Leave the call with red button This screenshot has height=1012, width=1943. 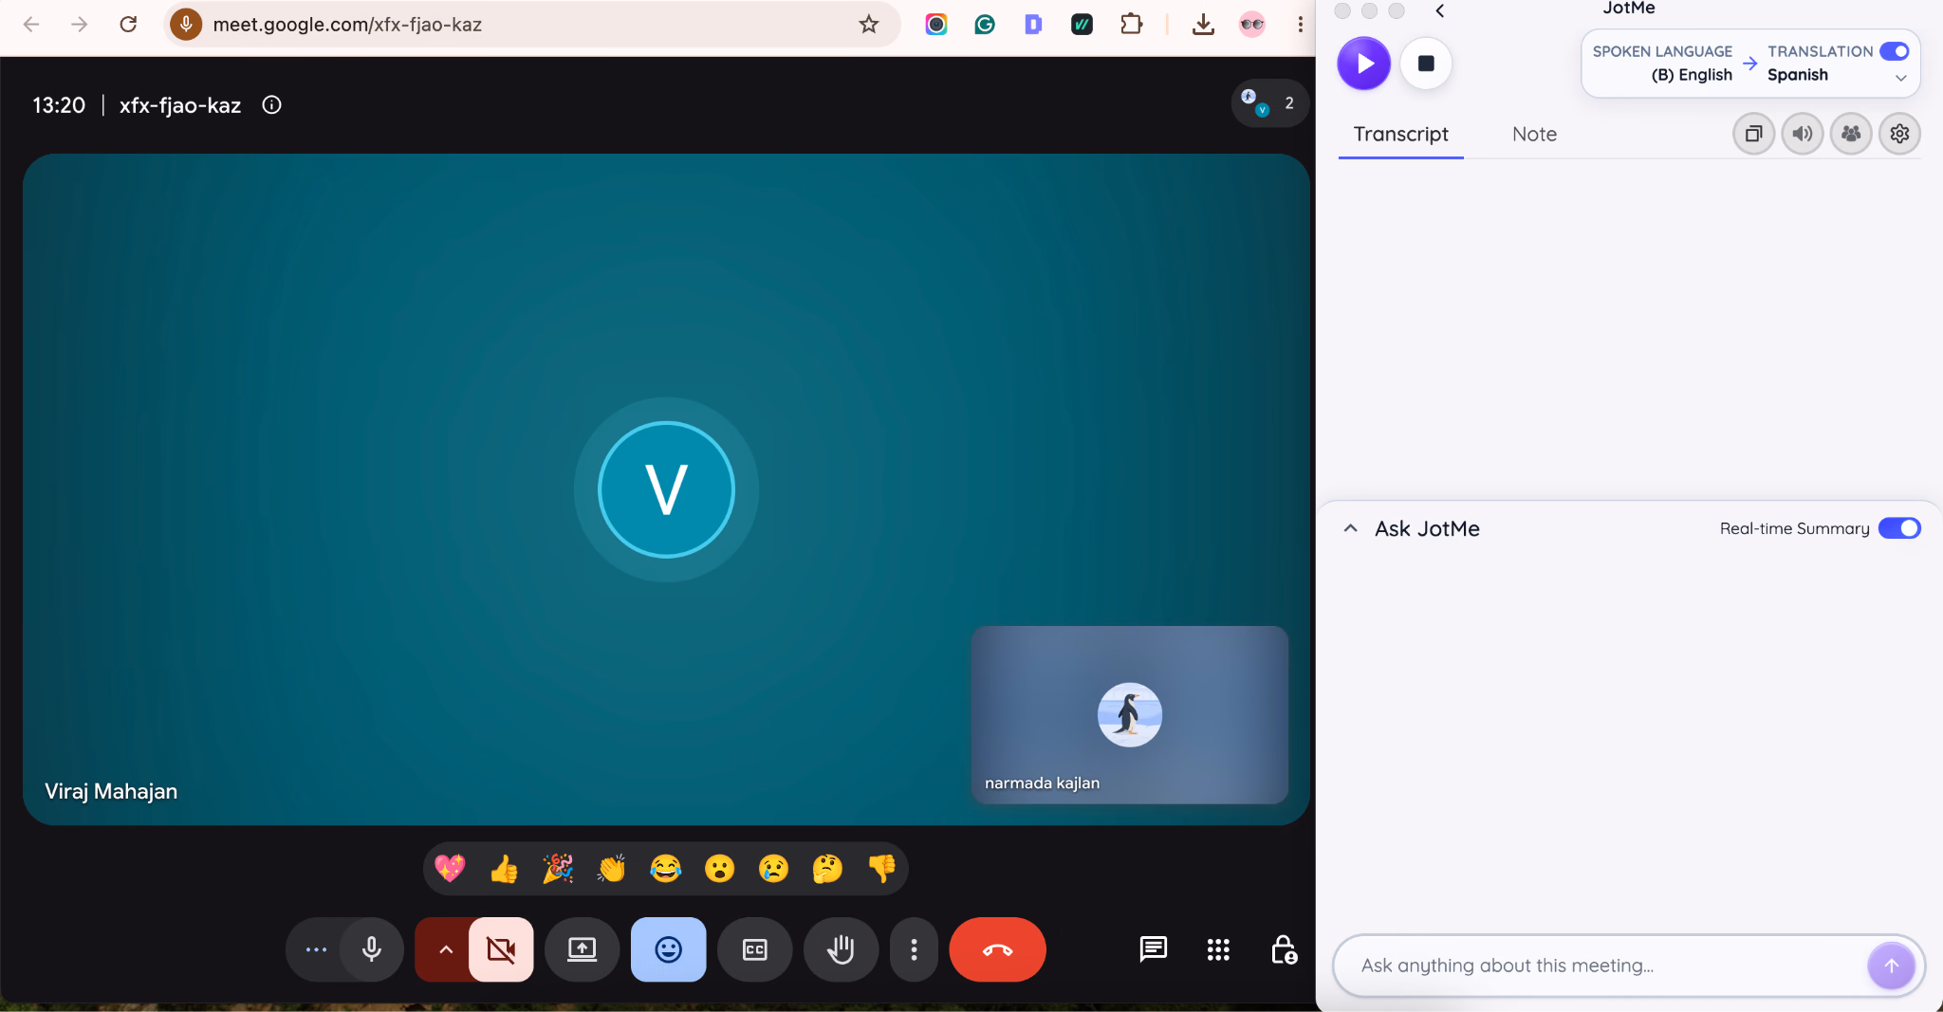[997, 949]
